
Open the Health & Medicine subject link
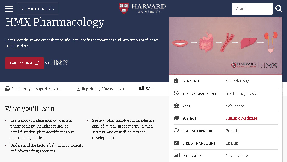[x=241, y=118]
